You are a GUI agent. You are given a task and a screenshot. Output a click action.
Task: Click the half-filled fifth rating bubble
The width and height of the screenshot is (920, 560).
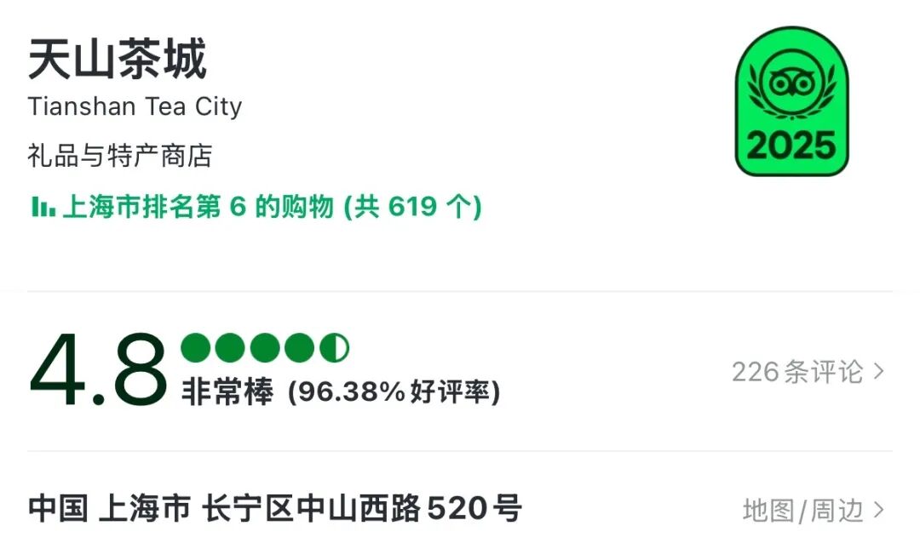(x=335, y=348)
